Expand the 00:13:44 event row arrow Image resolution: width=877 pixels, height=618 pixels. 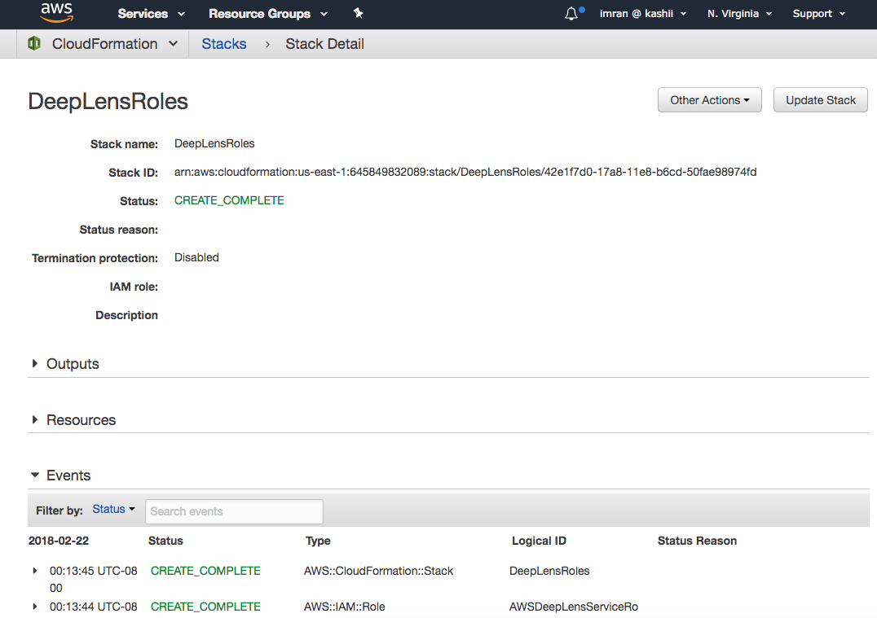coord(35,607)
